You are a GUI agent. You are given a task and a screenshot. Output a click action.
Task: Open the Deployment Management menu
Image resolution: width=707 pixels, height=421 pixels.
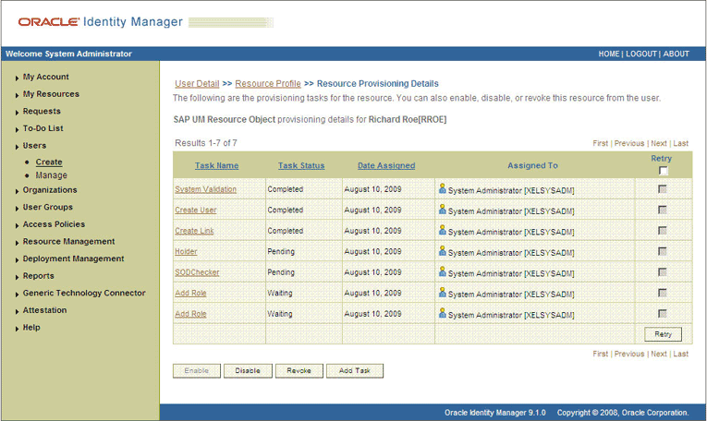[x=73, y=259]
